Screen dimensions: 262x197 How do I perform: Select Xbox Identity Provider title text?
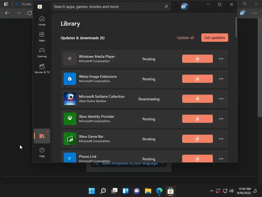pyautogui.click(x=96, y=116)
